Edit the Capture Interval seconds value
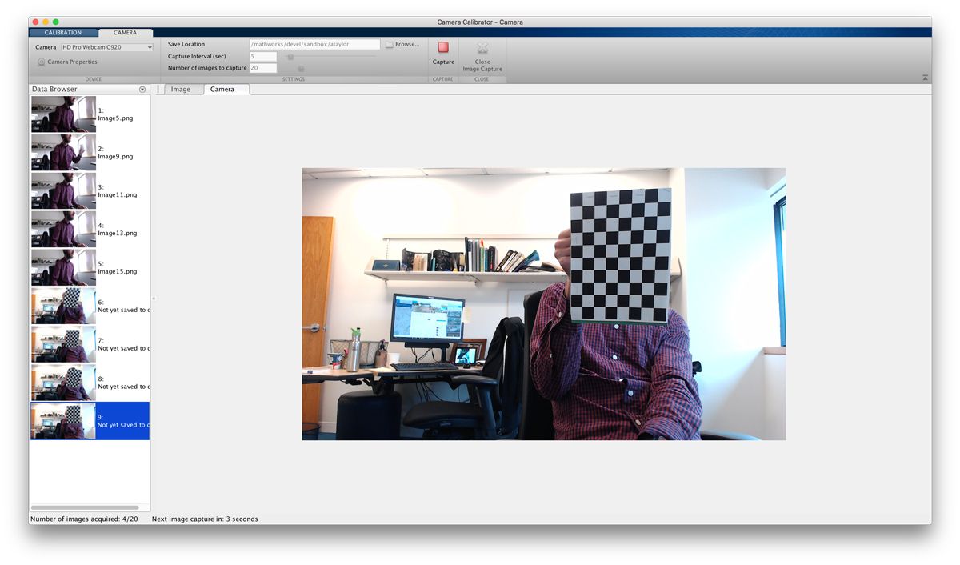The height and width of the screenshot is (565, 960). (x=262, y=56)
